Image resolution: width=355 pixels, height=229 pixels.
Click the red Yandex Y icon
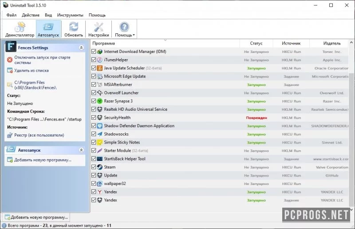pos(99,192)
